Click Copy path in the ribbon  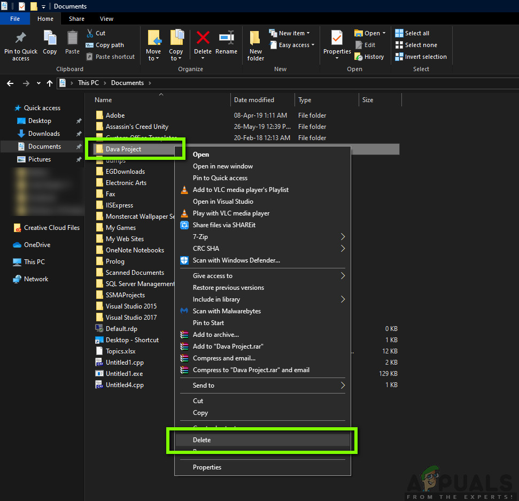[105, 45]
